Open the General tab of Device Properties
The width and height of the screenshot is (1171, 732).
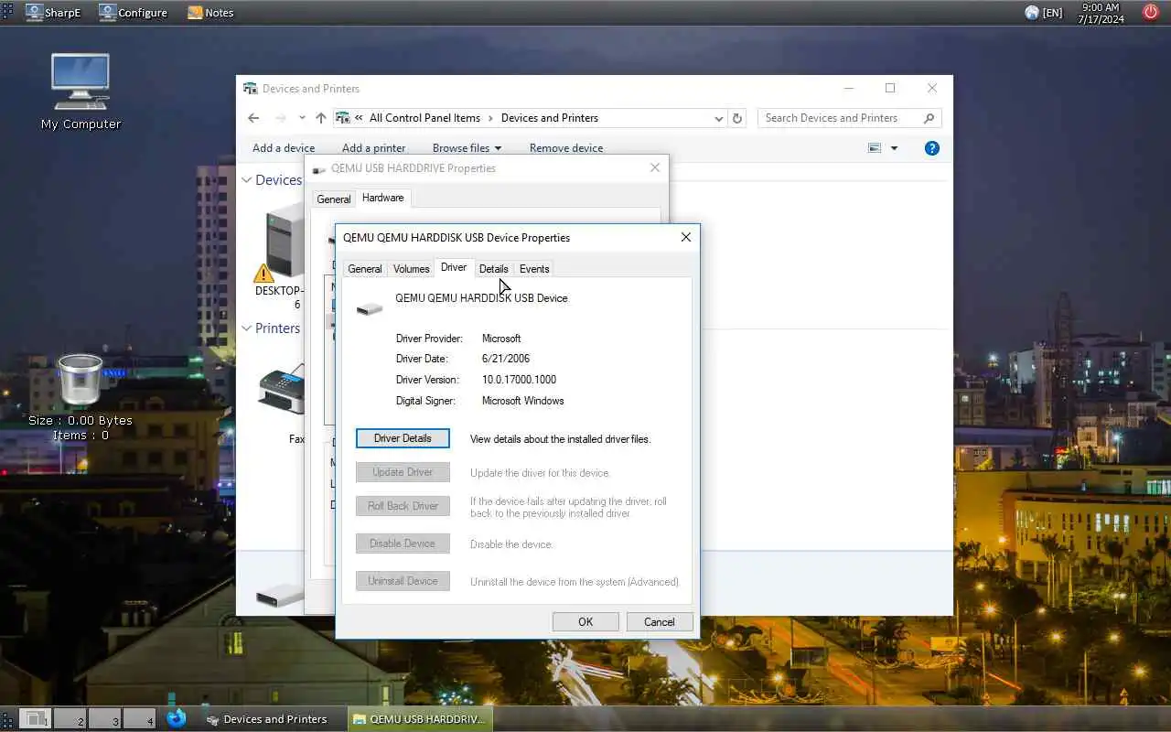point(364,269)
